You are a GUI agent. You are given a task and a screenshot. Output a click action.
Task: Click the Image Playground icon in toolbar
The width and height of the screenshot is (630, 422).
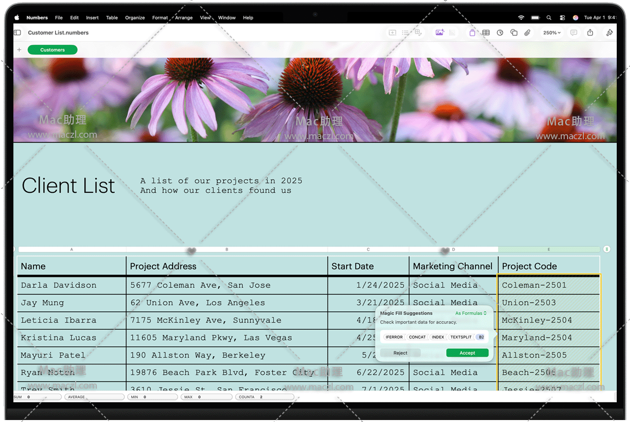(439, 33)
